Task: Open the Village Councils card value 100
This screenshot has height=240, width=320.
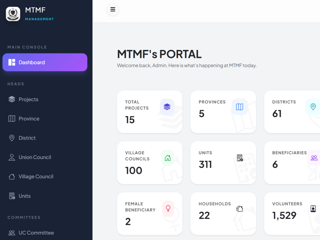Action: (134, 171)
